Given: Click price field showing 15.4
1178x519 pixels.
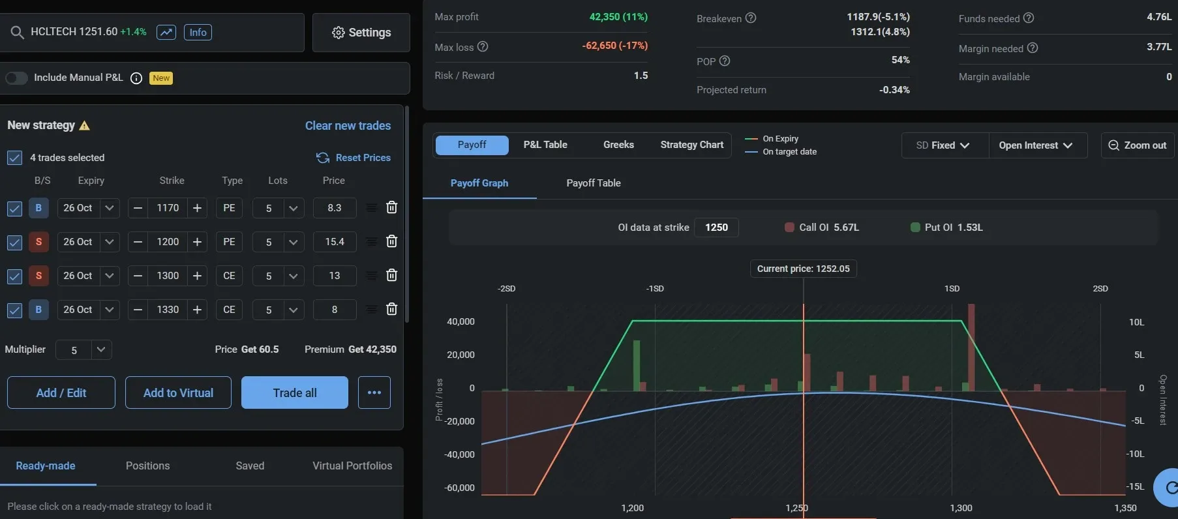Looking at the screenshot, I should 335,242.
